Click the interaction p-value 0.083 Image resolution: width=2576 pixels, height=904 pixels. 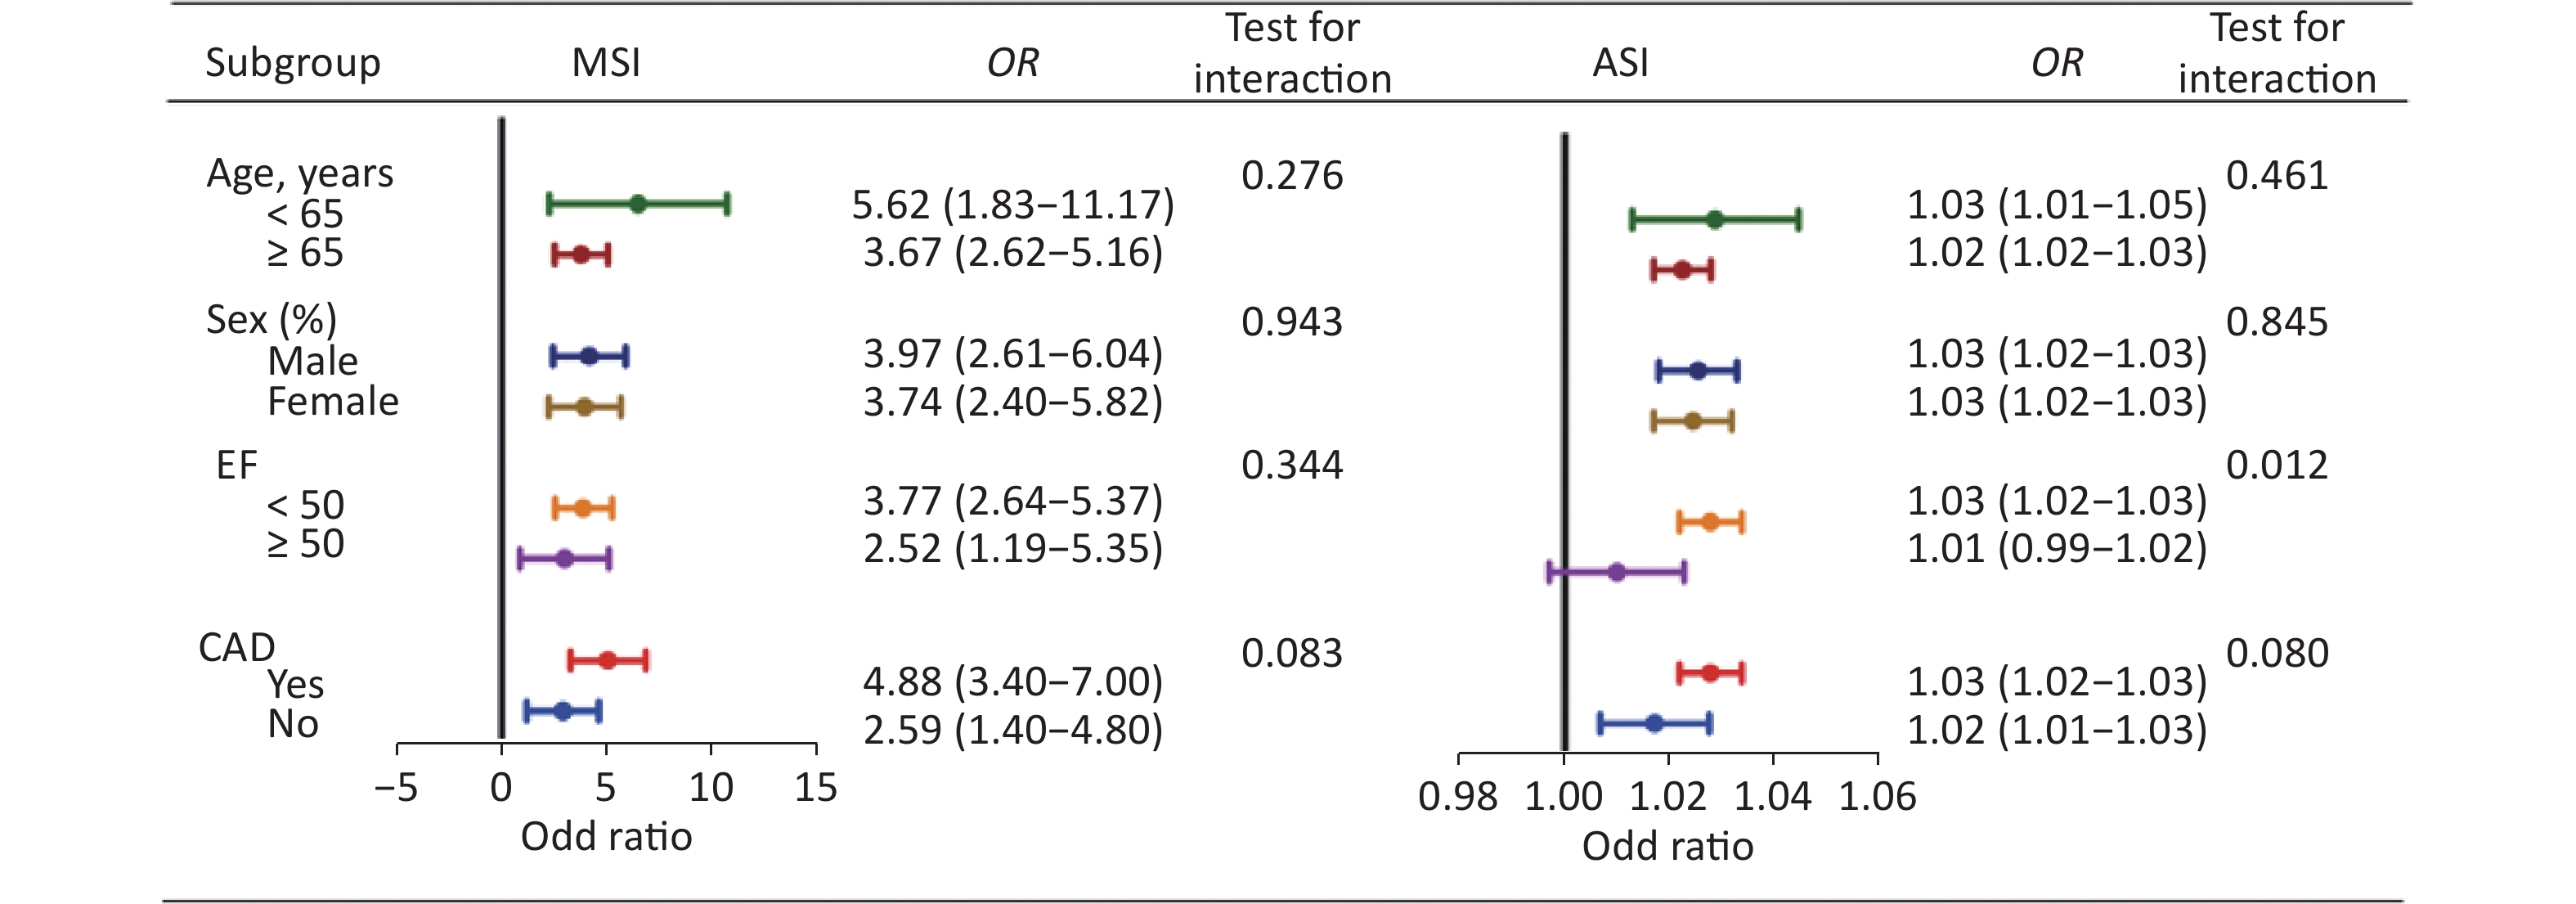point(1292,653)
